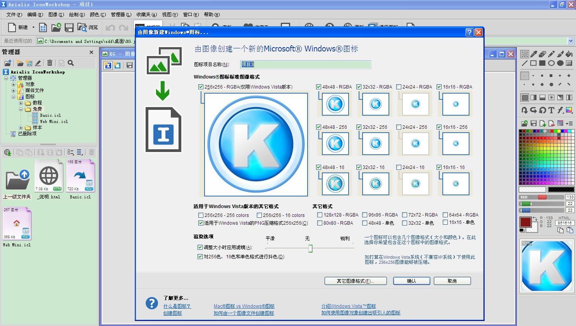Open the recently used path dropdown
The width and height of the screenshot is (576, 326).
click(571, 41)
